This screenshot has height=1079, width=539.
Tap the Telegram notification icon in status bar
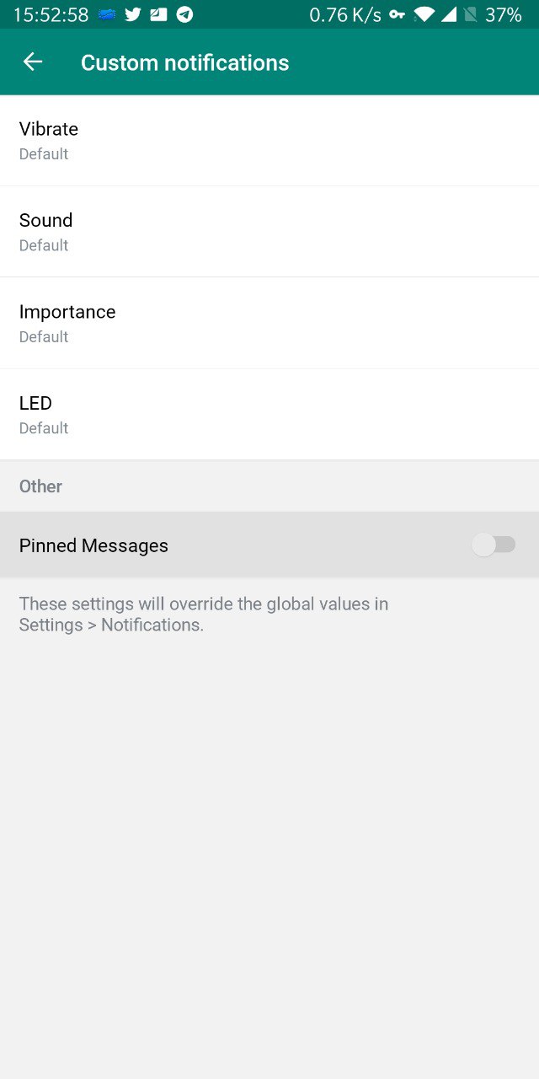click(184, 14)
